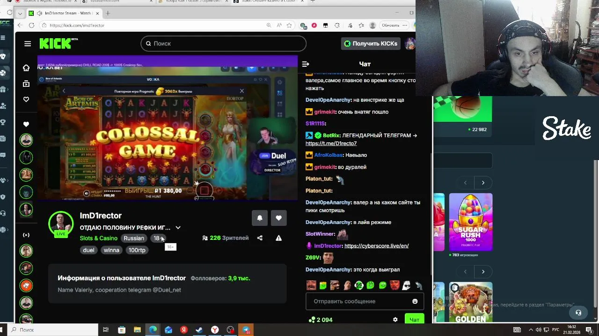Collapse the chat panel arrow icon
This screenshot has height=336, width=599.
pyautogui.click(x=306, y=64)
